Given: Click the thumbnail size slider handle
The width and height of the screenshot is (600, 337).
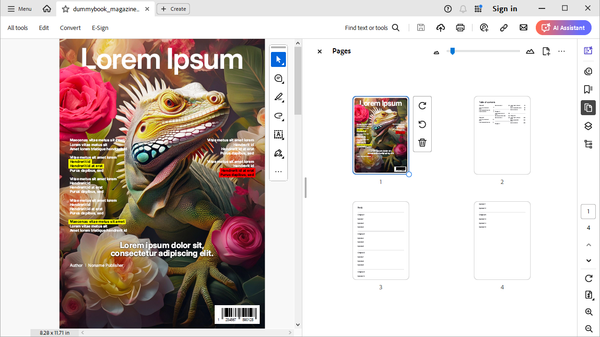Looking at the screenshot, I should point(452,51).
